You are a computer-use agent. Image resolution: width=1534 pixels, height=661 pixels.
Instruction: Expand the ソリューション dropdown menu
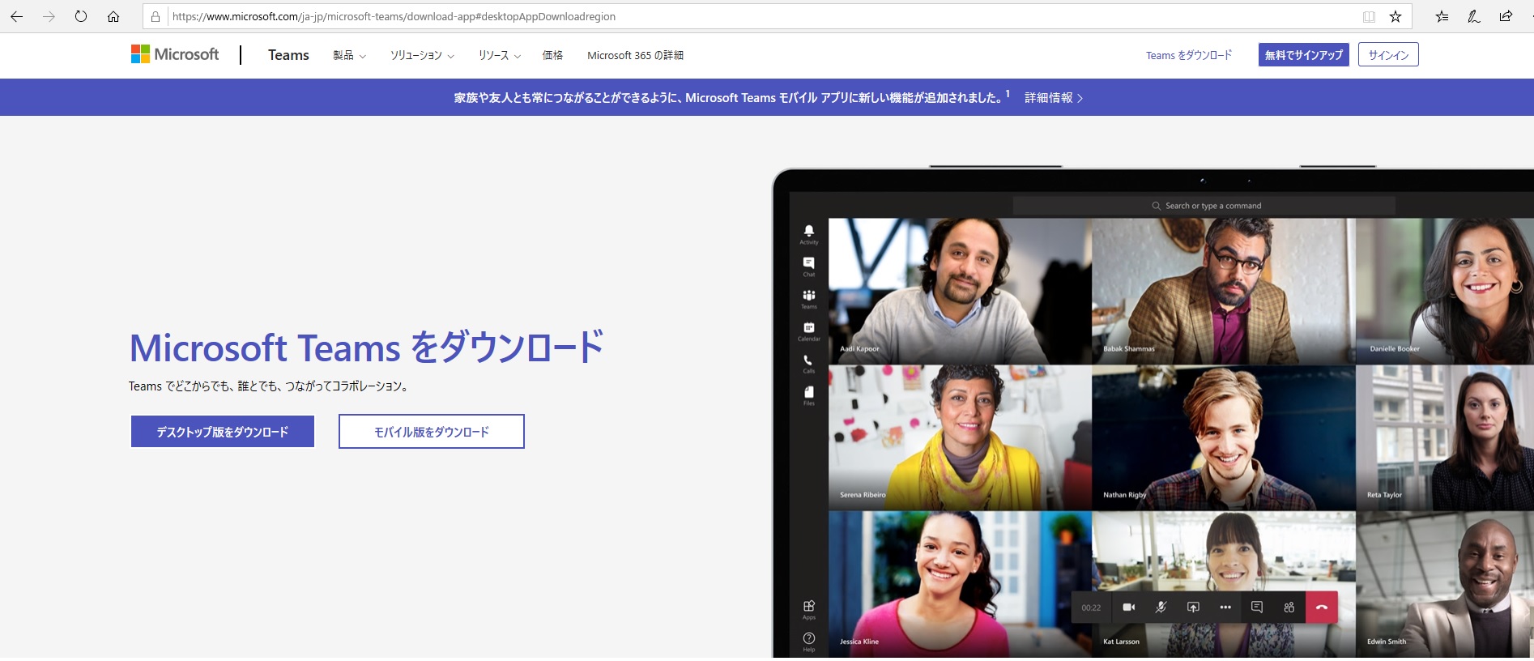tap(422, 55)
